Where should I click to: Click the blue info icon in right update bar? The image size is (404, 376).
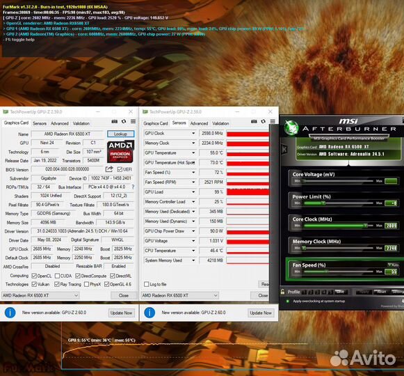pos(150,313)
